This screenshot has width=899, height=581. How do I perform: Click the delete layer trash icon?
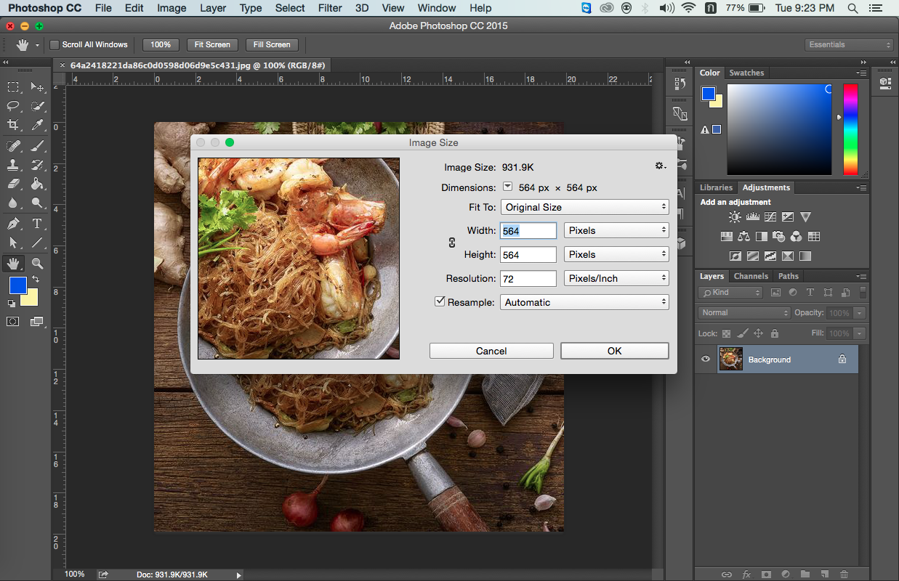[x=843, y=574]
